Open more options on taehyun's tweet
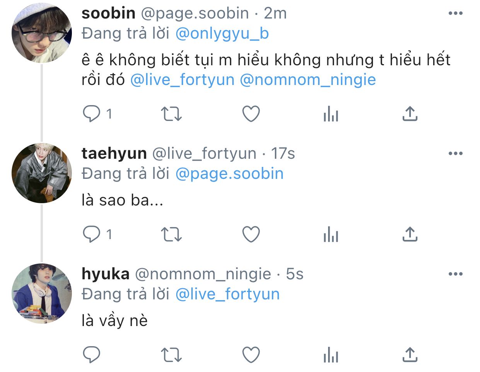This screenshot has height=372, width=480. [x=456, y=154]
